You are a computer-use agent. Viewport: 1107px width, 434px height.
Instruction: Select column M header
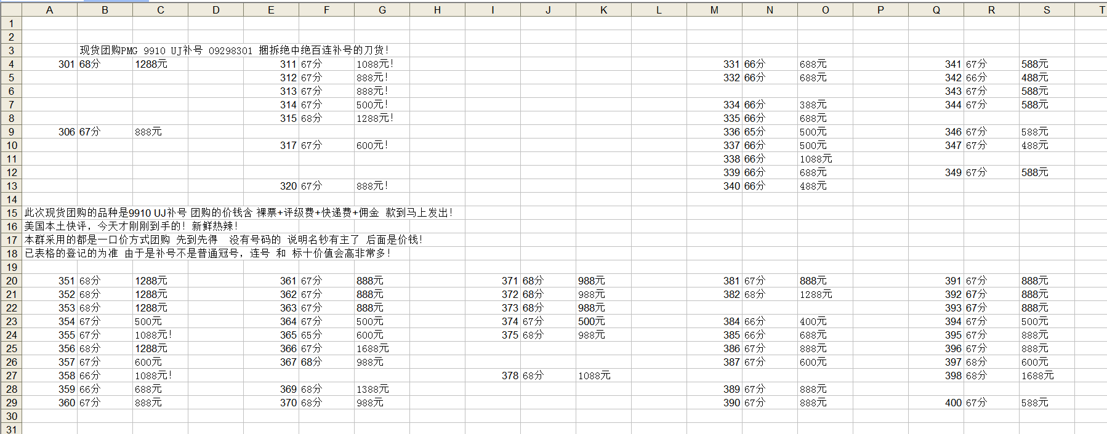714,10
